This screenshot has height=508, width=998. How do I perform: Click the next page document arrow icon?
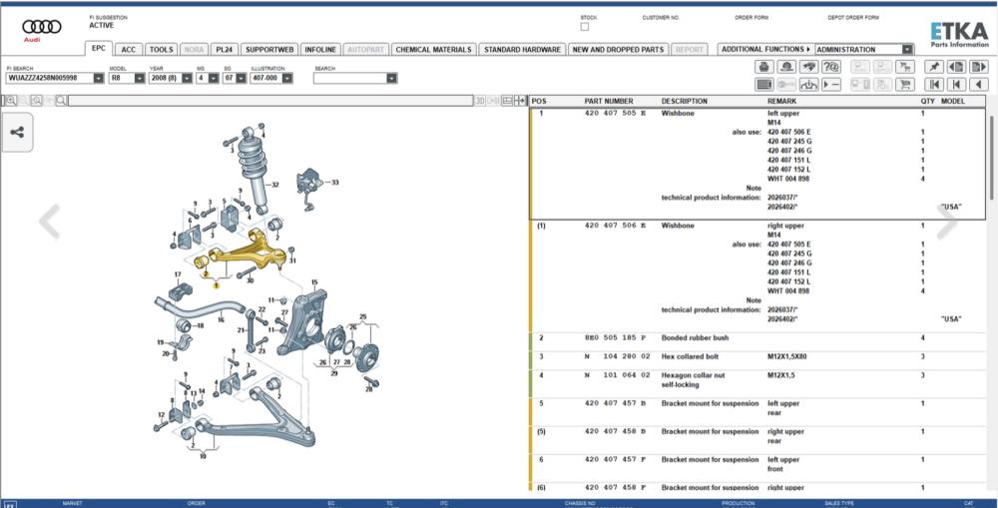[978, 67]
